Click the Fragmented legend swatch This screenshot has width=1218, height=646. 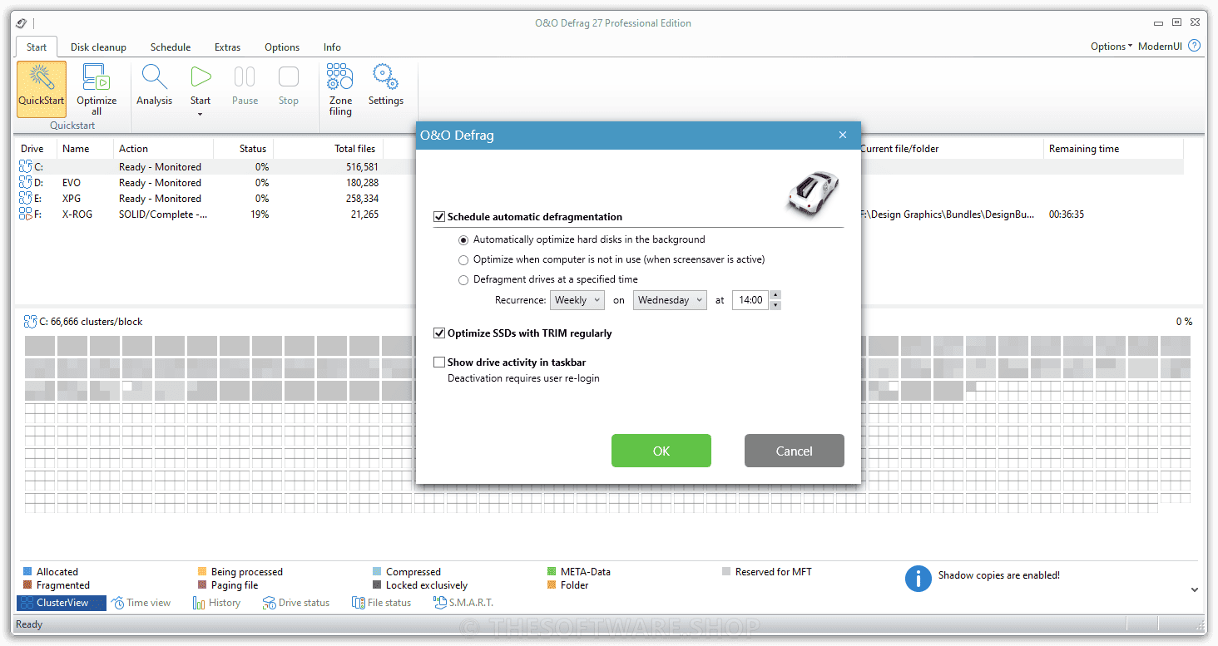coord(27,585)
